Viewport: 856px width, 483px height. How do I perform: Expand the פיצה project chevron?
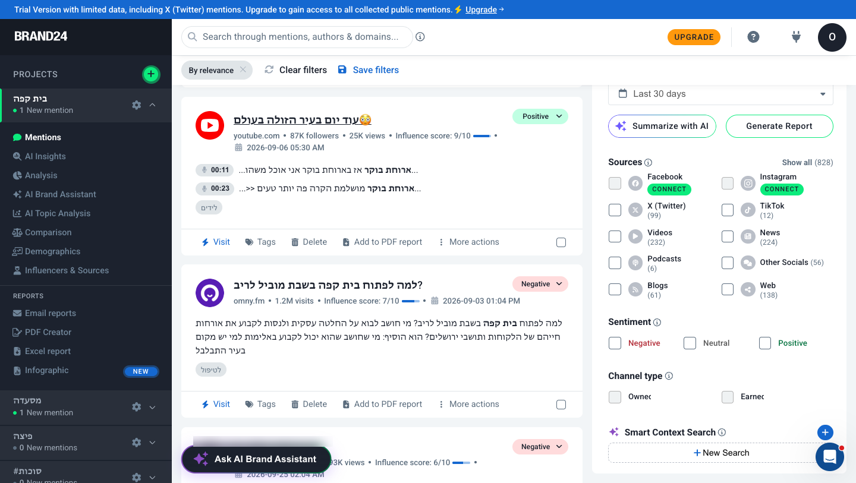click(x=153, y=442)
